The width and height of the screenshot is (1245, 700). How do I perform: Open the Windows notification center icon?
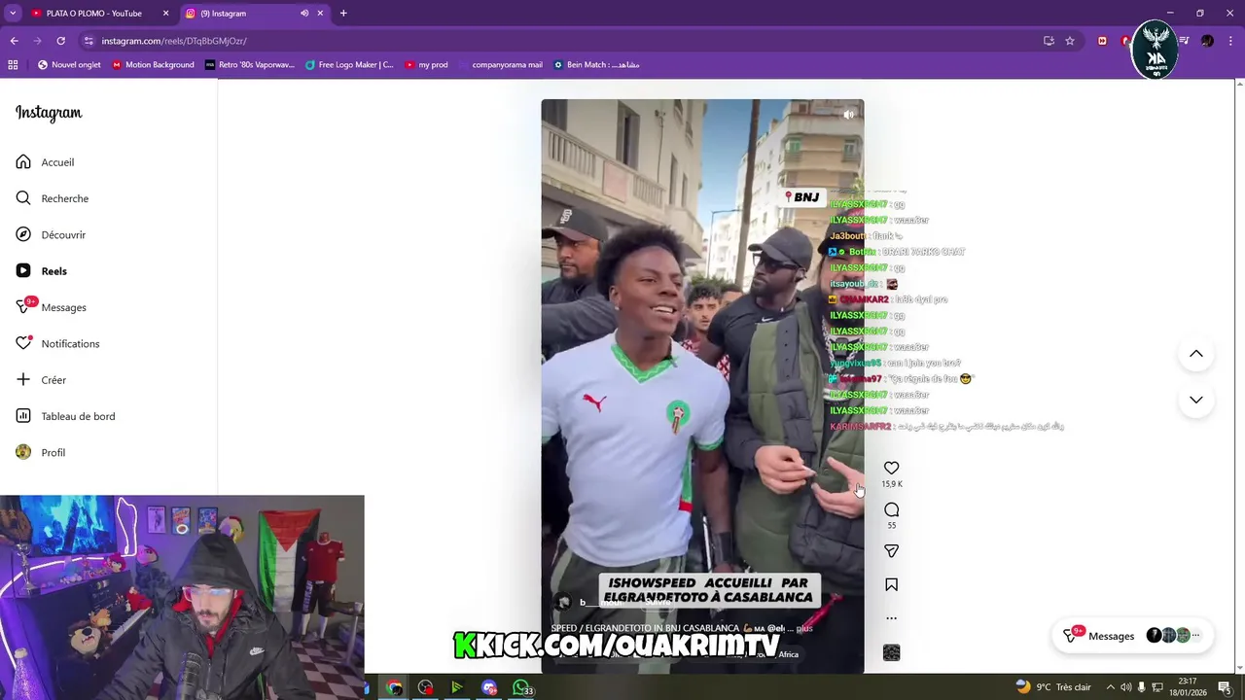pos(1225,687)
